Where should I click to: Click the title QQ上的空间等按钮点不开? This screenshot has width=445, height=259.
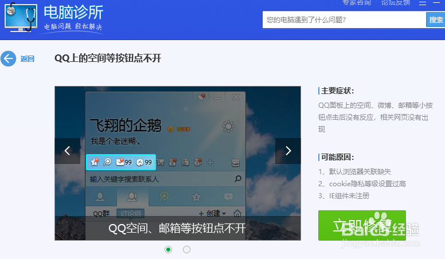point(108,58)
